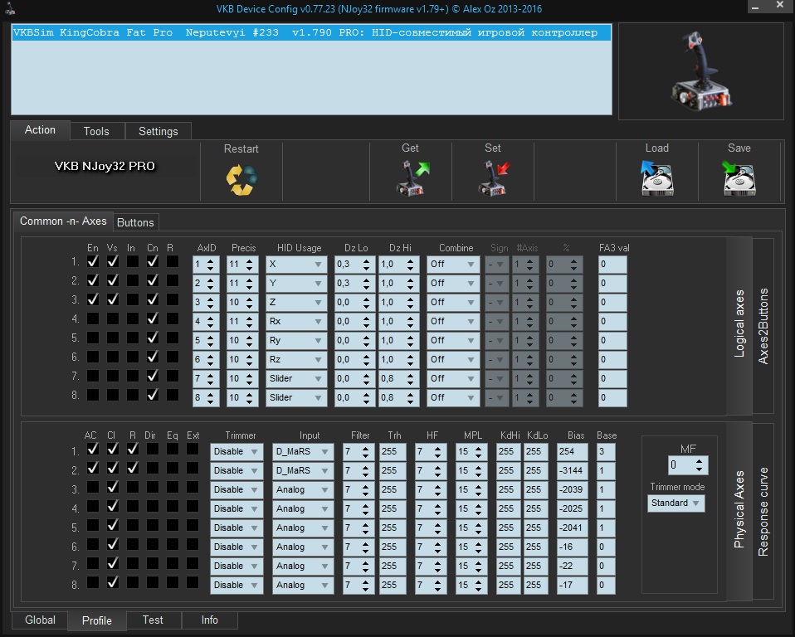Click the joystick device image

[700, 72]
